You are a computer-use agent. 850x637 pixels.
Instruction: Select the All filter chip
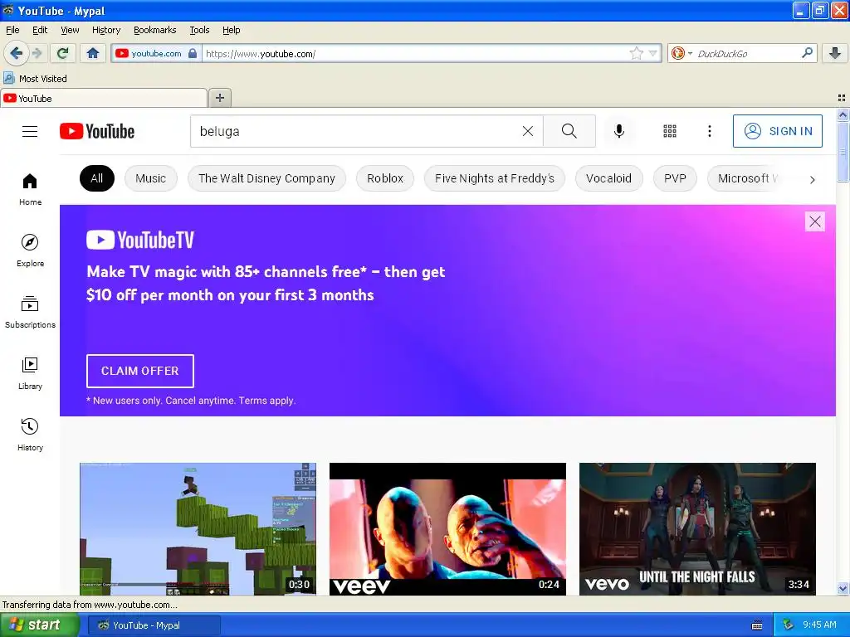(x=97, y=178)
